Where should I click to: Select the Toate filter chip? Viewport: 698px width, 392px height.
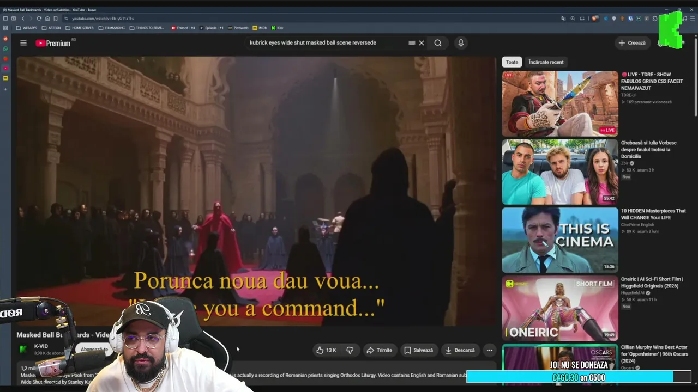tap(512, 62)
